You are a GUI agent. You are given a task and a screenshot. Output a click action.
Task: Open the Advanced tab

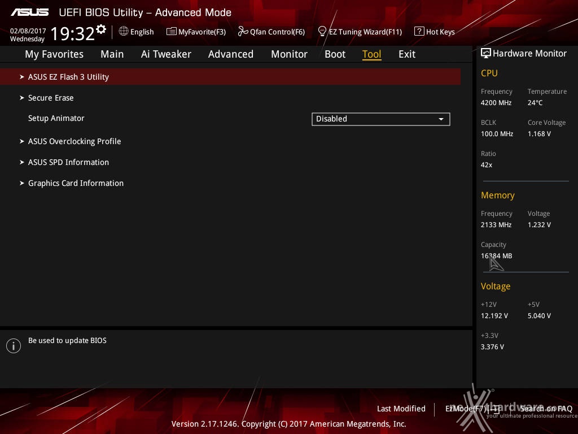[x=231, y=54]
